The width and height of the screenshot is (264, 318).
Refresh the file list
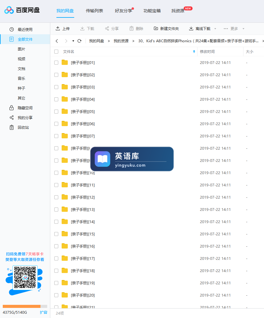click(x=79, y=41)
